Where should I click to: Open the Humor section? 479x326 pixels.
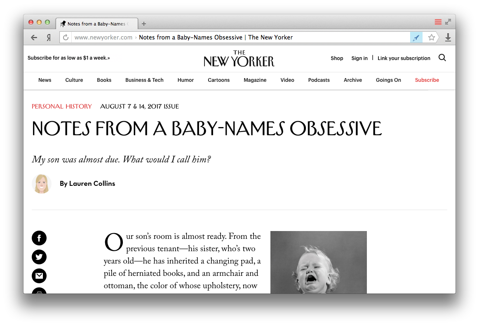point(186,80)
